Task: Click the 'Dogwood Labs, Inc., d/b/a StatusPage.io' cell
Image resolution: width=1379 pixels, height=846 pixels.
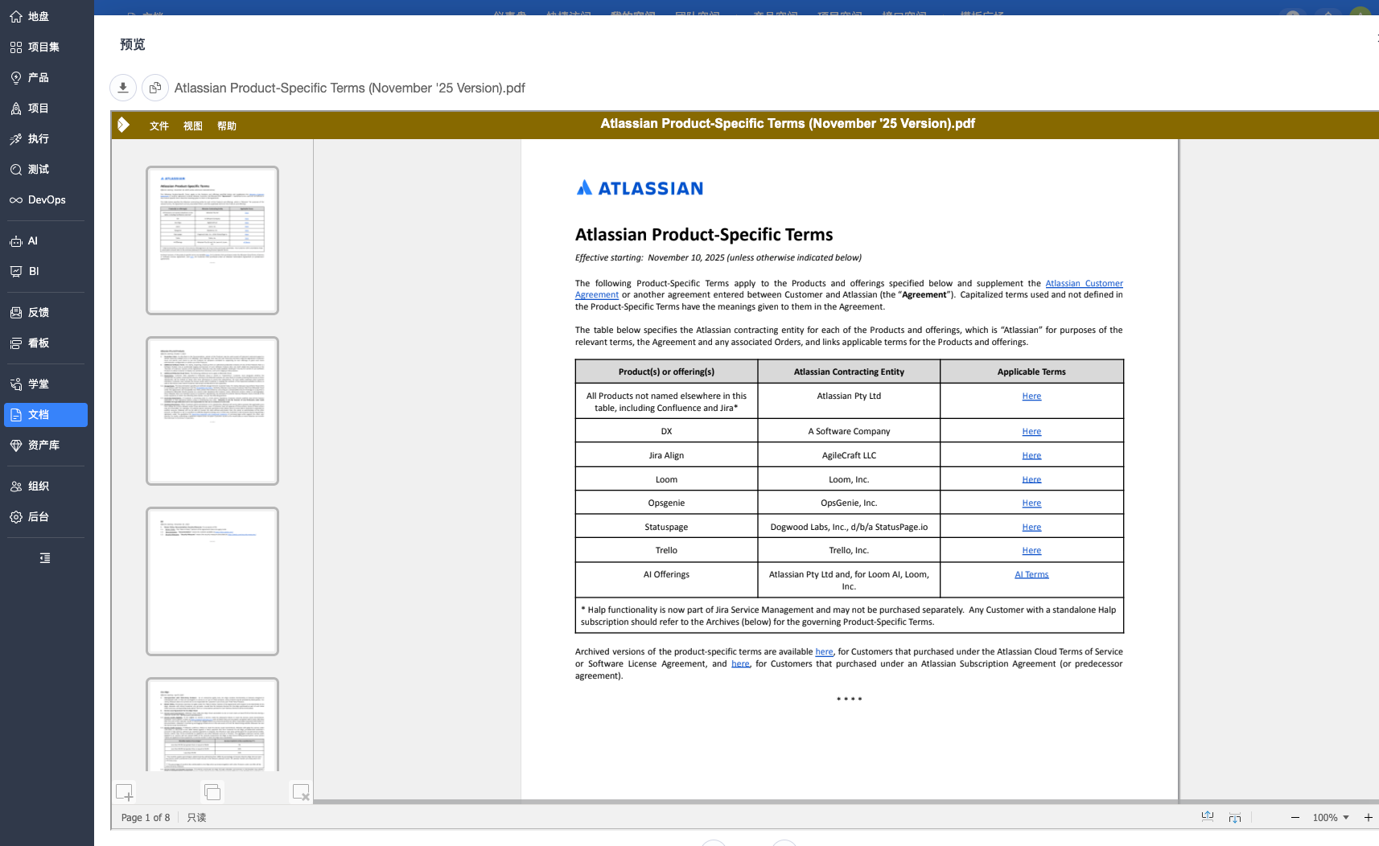Action: pos(849,527)
